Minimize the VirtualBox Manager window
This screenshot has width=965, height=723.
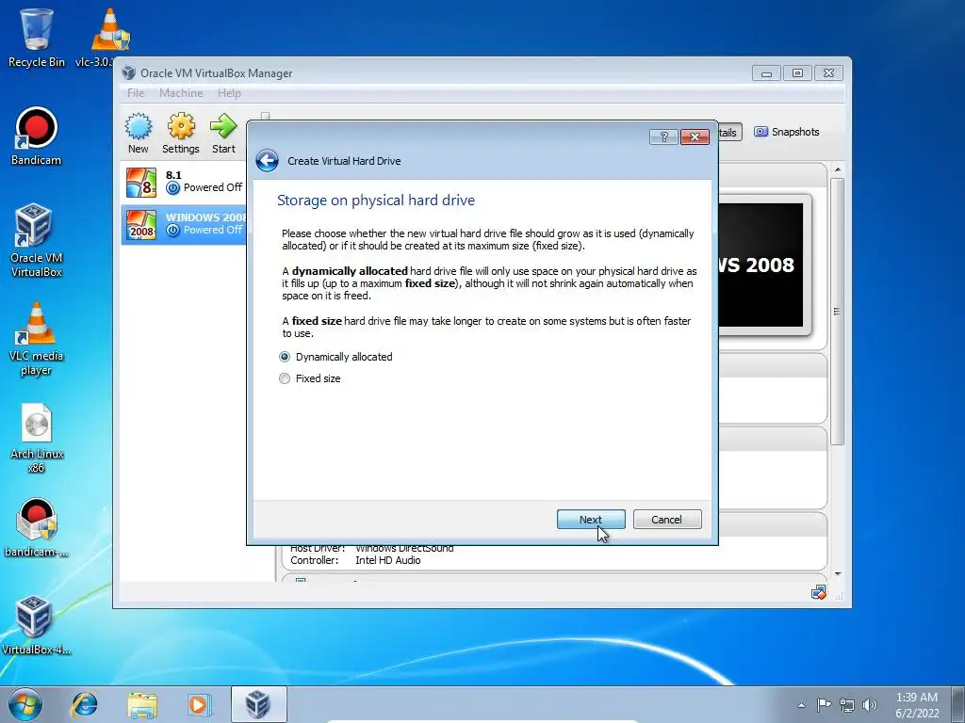click(766, 73)
